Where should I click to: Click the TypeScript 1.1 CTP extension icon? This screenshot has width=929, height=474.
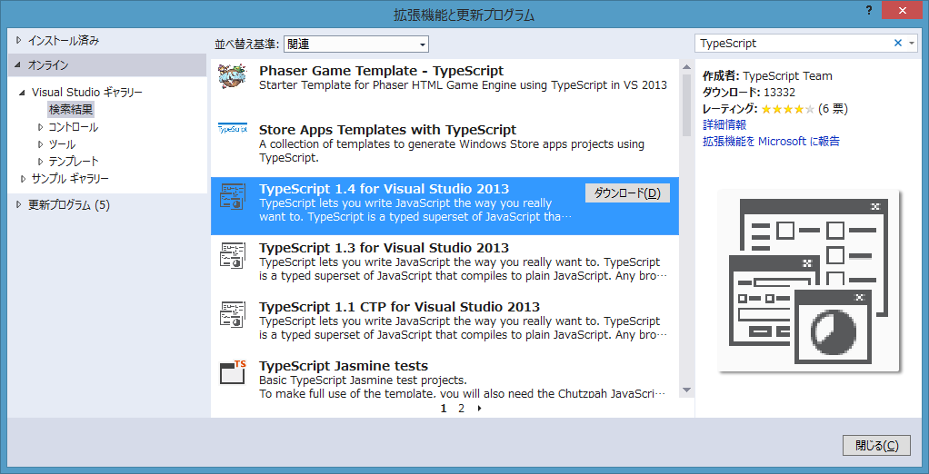[233, 314]
